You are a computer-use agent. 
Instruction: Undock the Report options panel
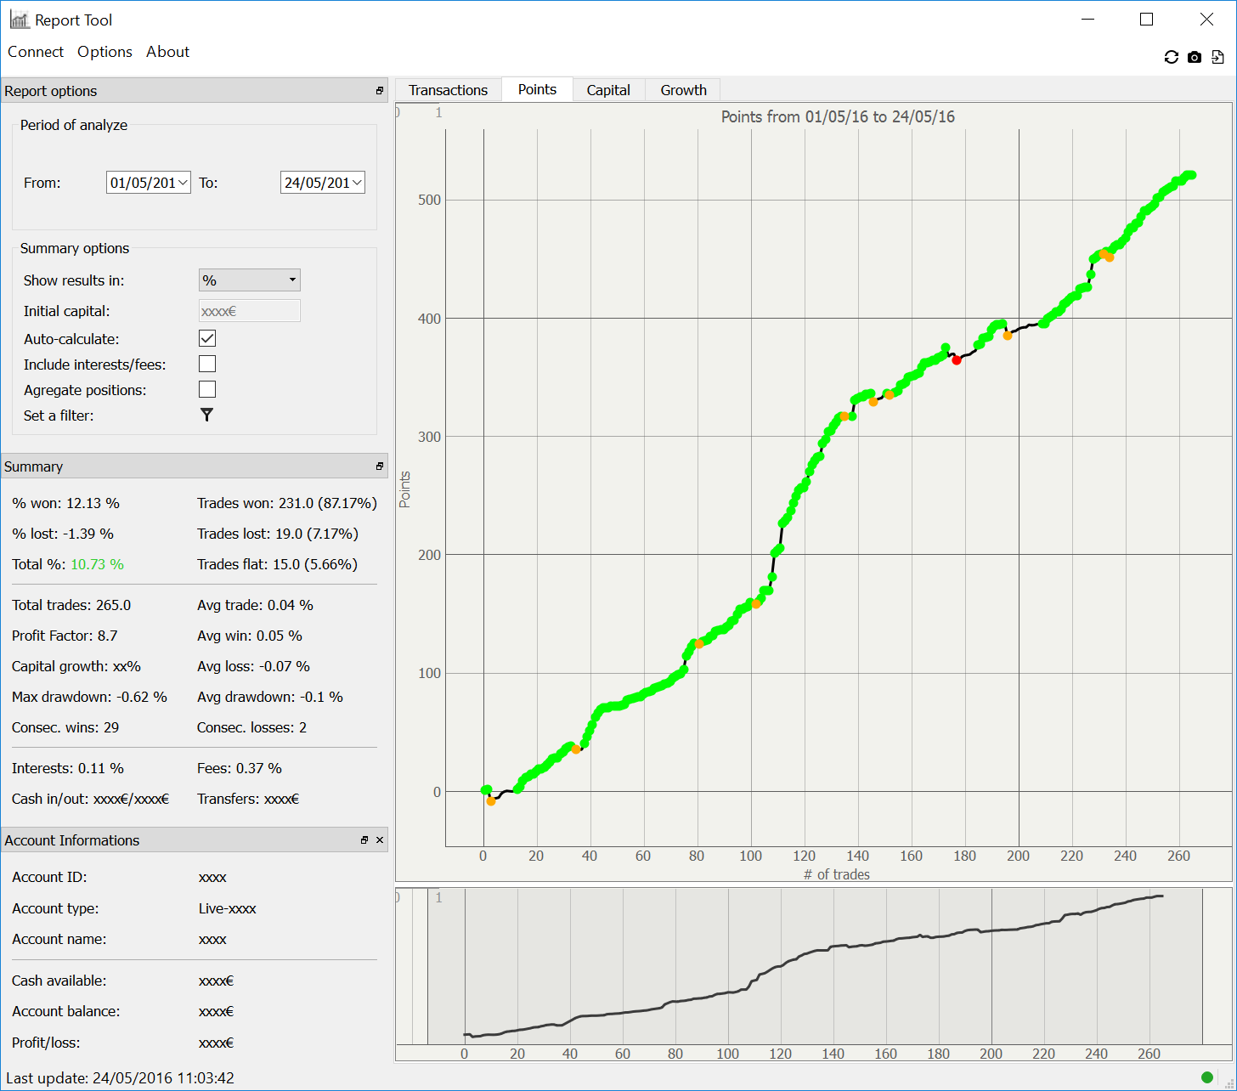click(380, 91)
